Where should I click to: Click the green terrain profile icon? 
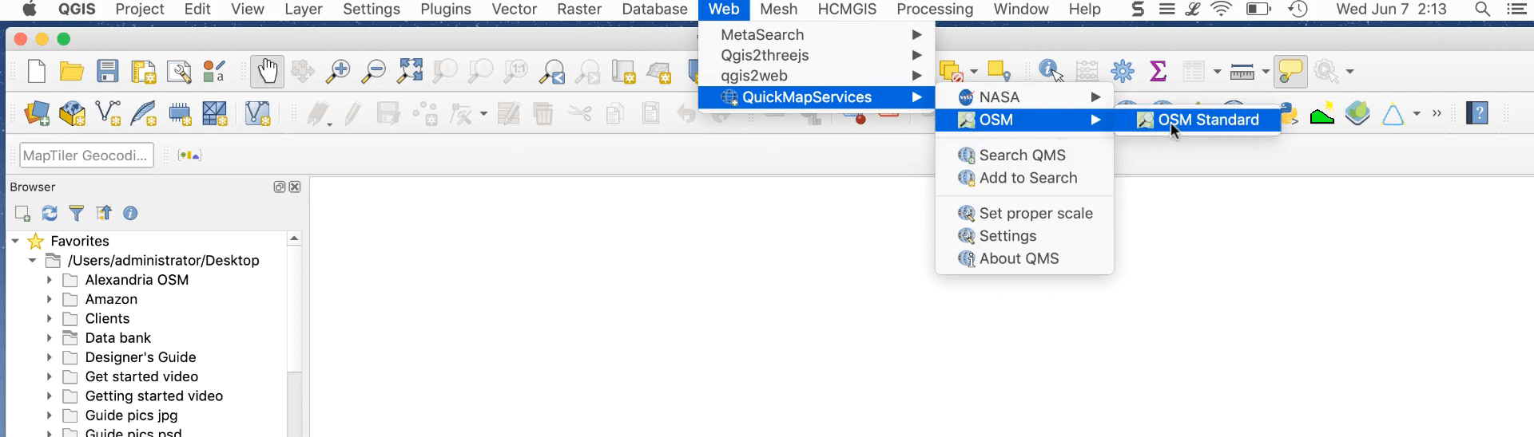1322,114
